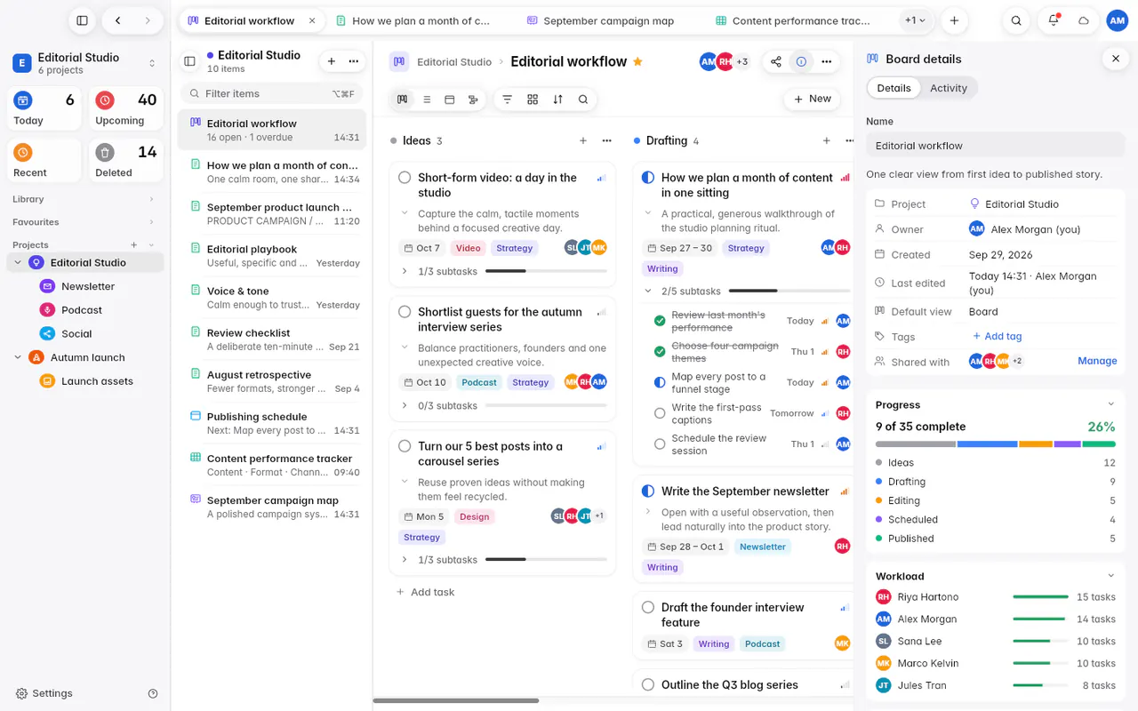Switch to calendar view icon in board toolbar
The width and height of the screenshot is (1138, 711).
(x=450, y=100)
